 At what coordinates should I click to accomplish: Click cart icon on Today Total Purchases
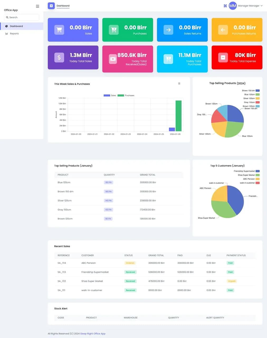pos(168,59)
